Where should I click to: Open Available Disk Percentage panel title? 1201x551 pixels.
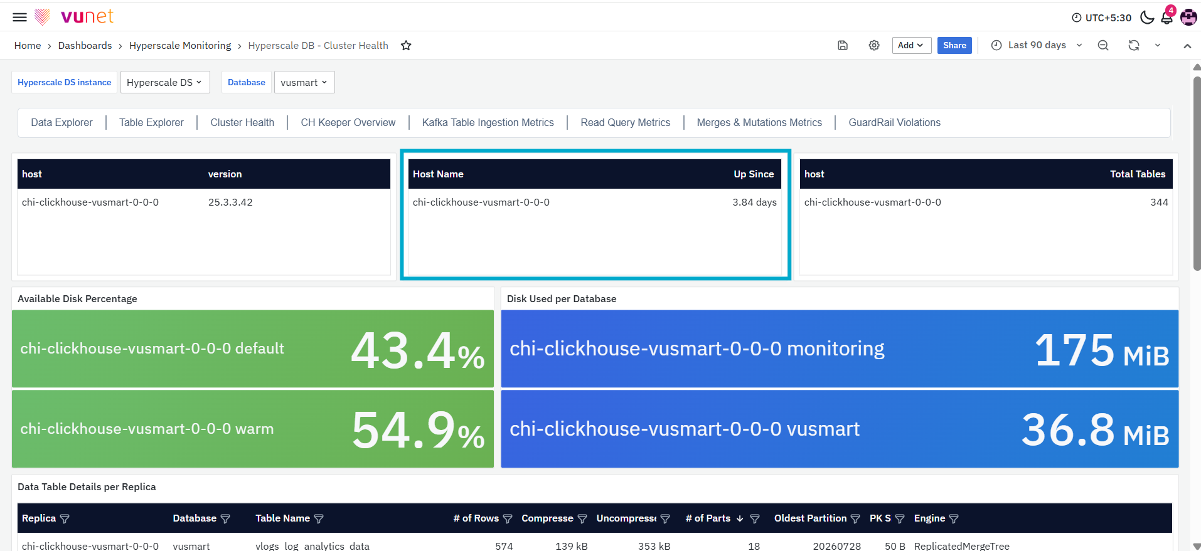[77, 299]
